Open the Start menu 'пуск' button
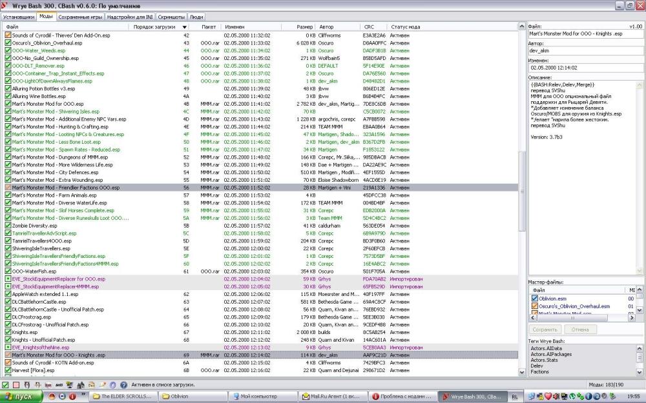Screen dimensions: 646x403 coord(21,397)
